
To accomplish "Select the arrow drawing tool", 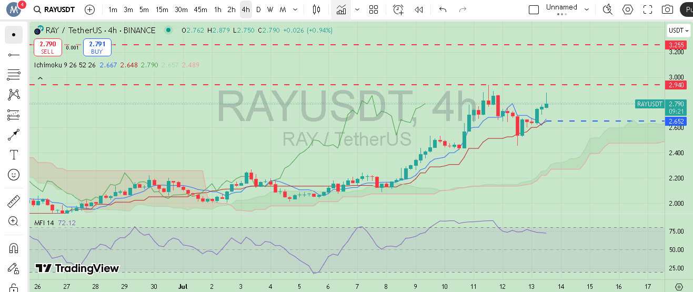I will coord(14,135).
